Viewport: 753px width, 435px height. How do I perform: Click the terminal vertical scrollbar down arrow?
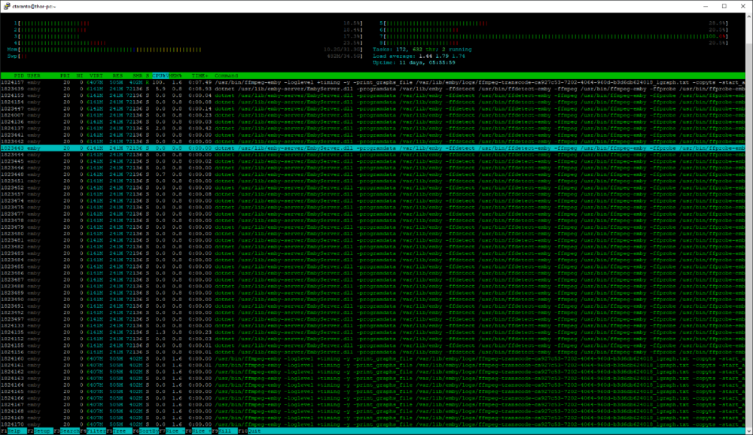click(748, 430)
